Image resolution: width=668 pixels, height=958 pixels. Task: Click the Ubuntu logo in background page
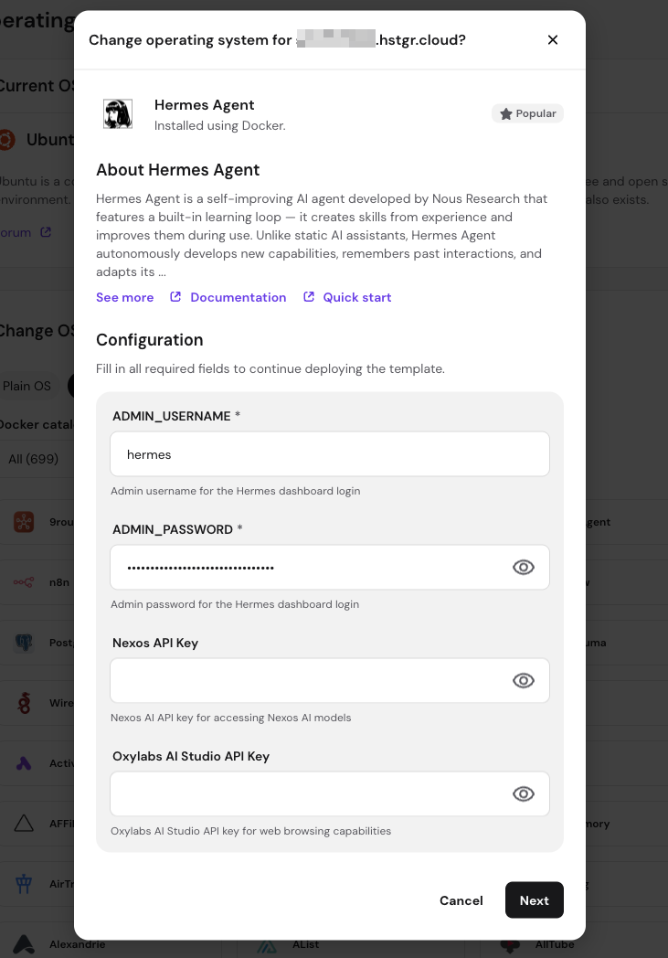click(6, 140)
